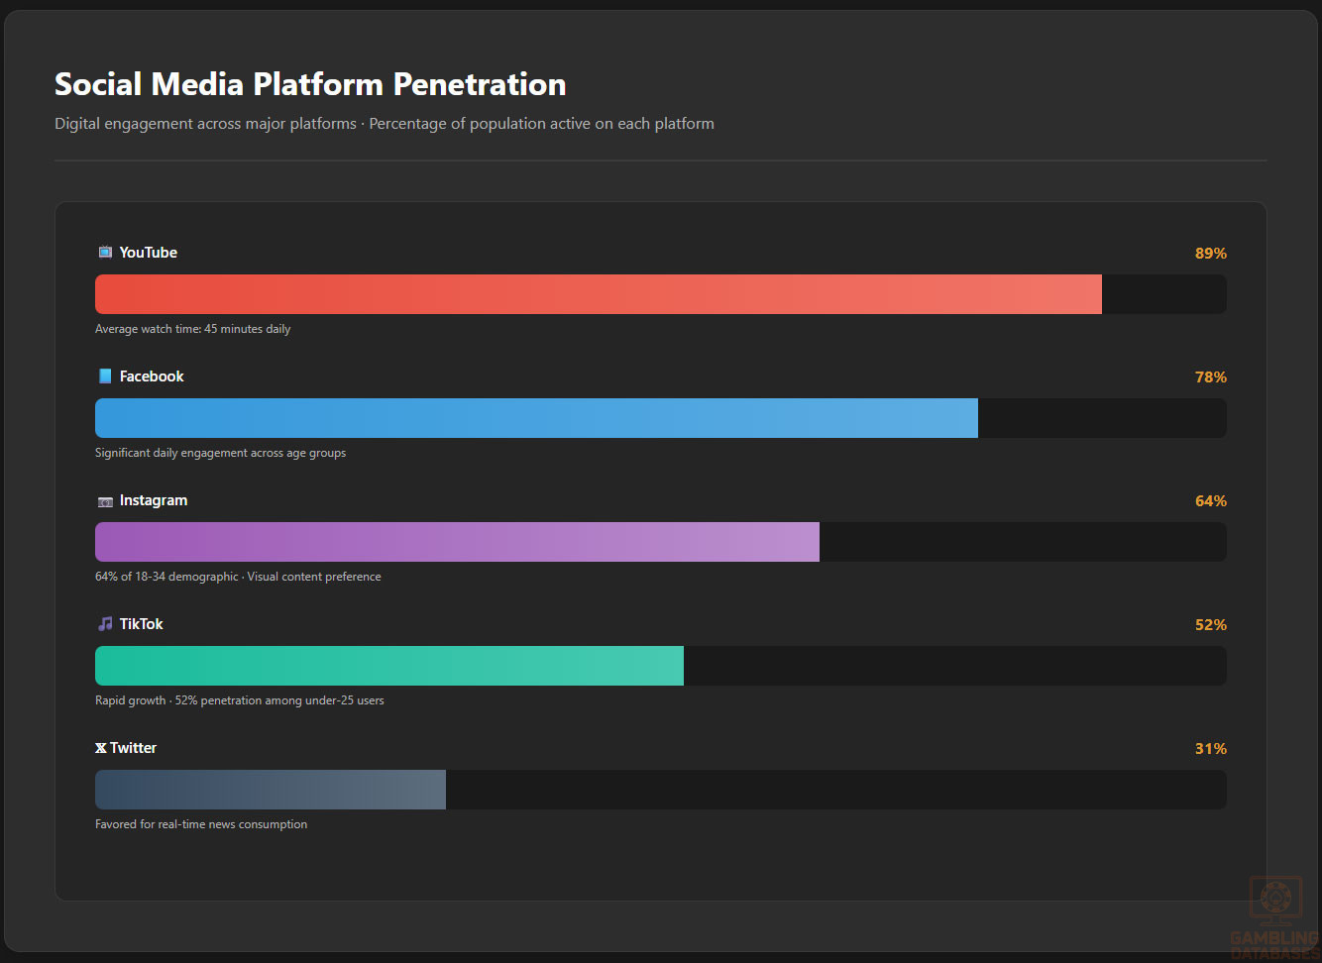Click the music note icon beside TikTok
Screen dimensions: 1322x963
coord(105,624)
